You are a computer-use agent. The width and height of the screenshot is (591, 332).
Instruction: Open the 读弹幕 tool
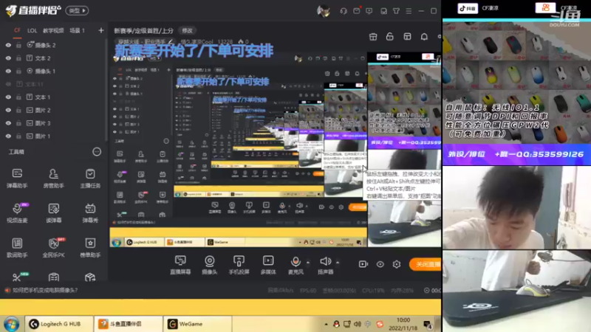point(53,213)
